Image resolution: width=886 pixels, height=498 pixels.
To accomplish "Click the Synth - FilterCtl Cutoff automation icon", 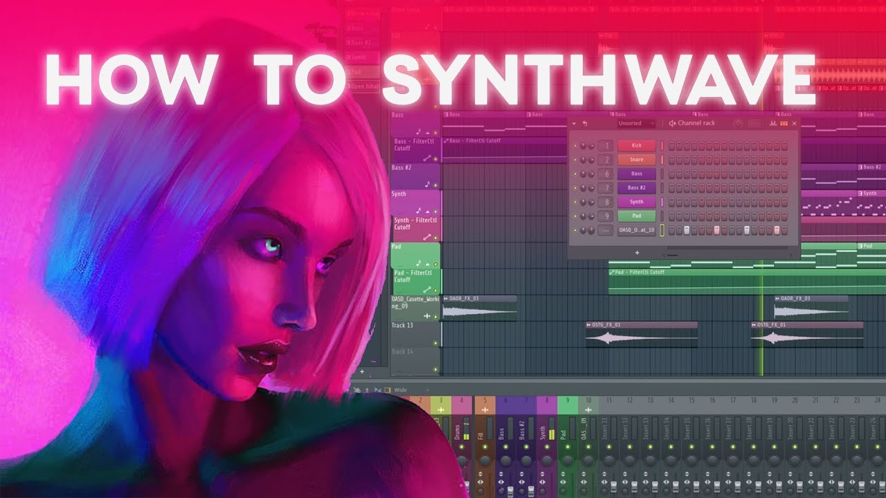I will pyautogui.click(x=427, y=237).
